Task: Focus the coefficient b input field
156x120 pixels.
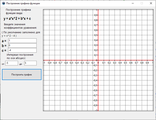Action: [x=22, y=45]
